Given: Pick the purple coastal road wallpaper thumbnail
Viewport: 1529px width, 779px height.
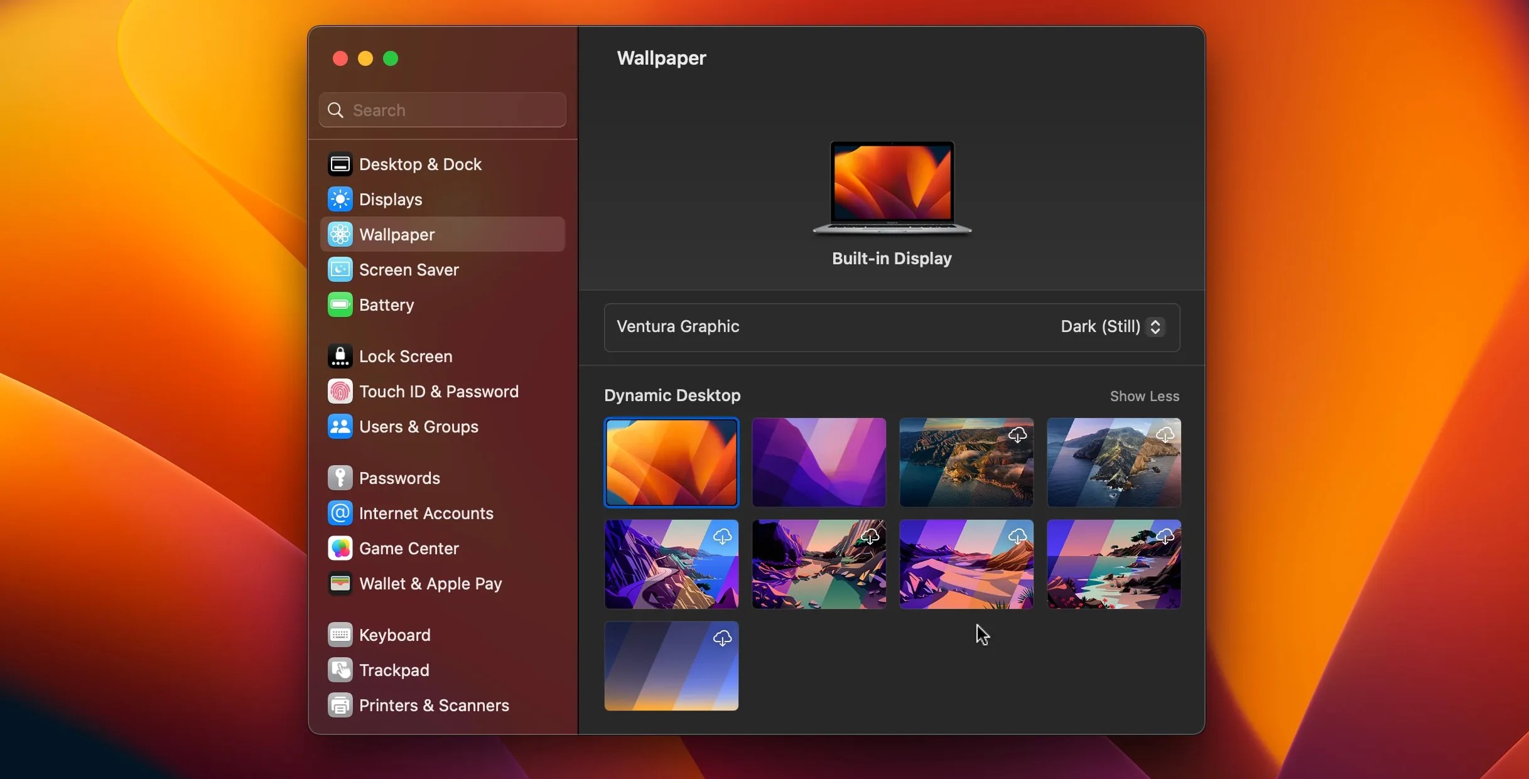Looking at the screenshot, I should click(x=671, y=564).
